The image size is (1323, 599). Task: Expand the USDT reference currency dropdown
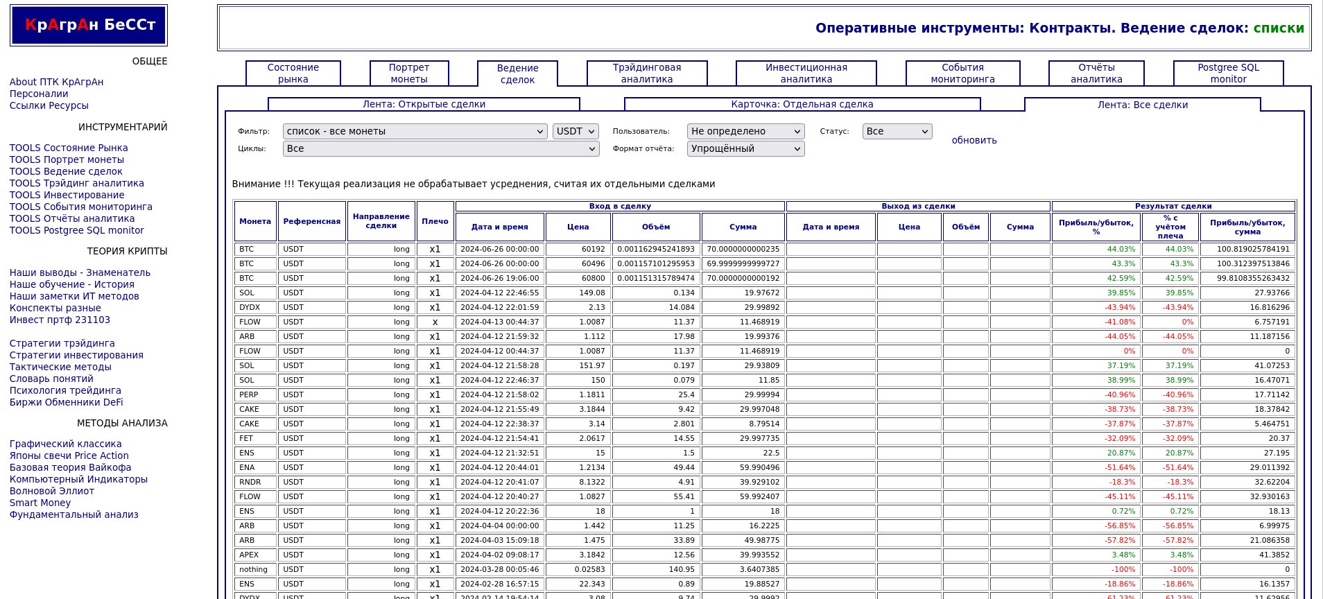[x=575, y=131]
